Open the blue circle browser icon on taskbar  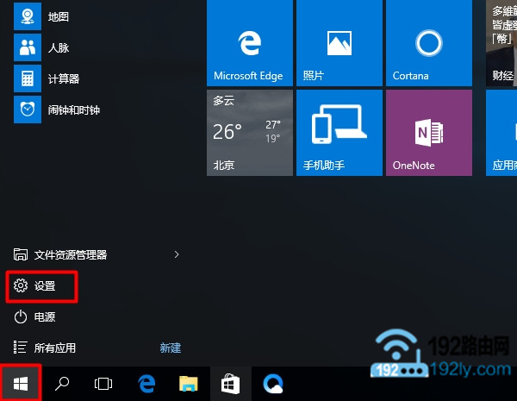click(273, 384)
